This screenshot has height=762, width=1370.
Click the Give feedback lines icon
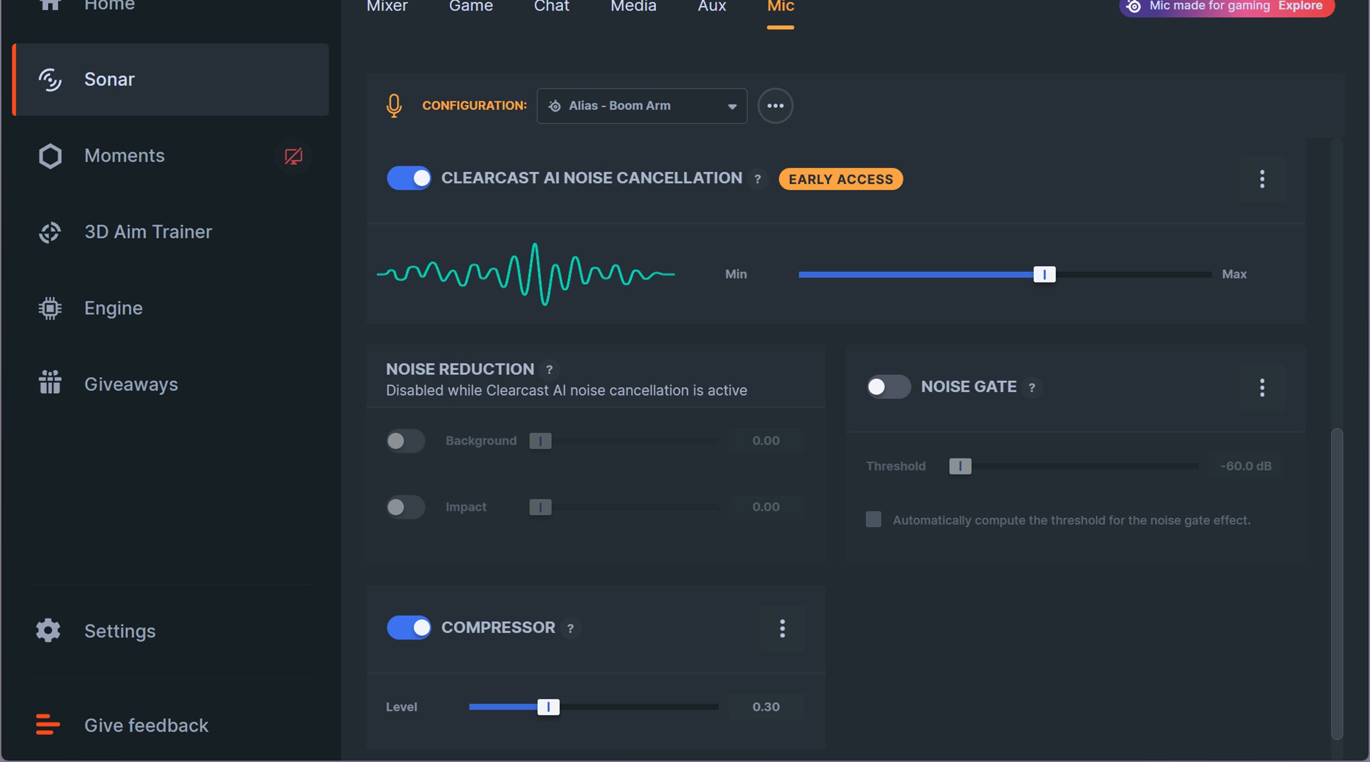tap(48, 725)
